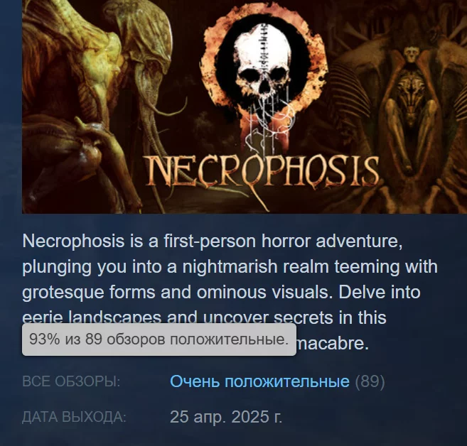Click 'grotesque forms' in the description

(x=89, y=293)
